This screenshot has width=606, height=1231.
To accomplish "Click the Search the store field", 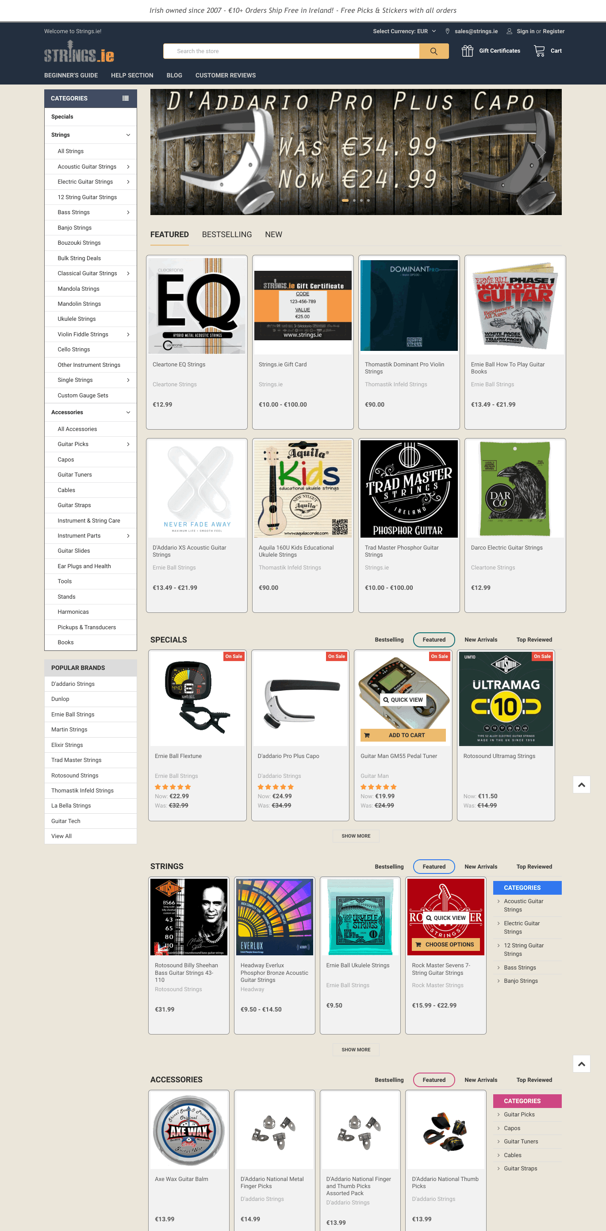I will click(x=291, y=51).
